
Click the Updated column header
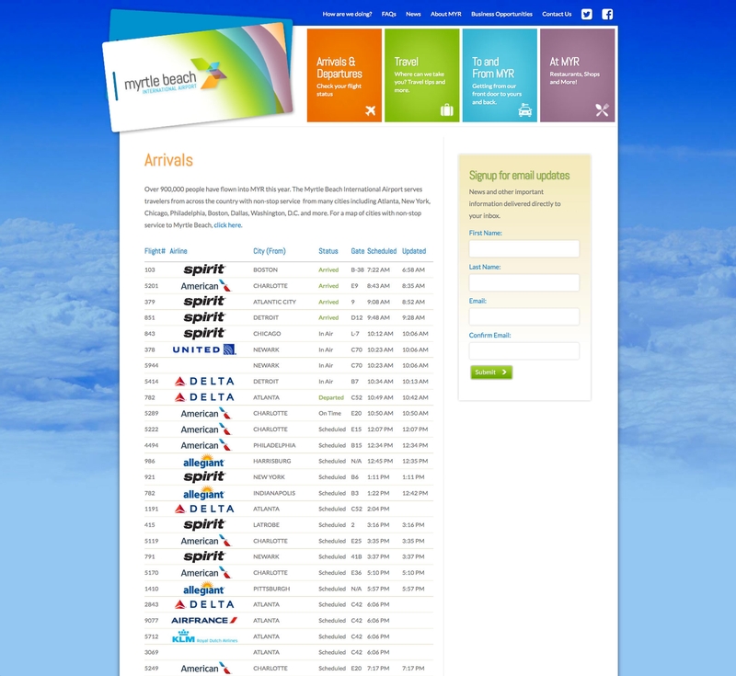coord(414,251)
